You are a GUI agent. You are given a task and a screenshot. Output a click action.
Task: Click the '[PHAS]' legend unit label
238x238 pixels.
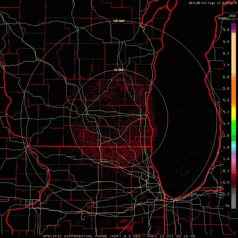coord(223,18)
